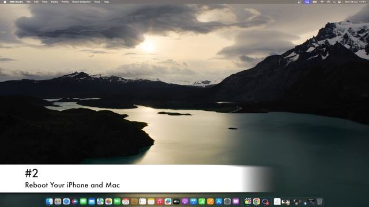Open Wi-Fi status in menu bar
The image size is (369, 207).
coord(322,2)
